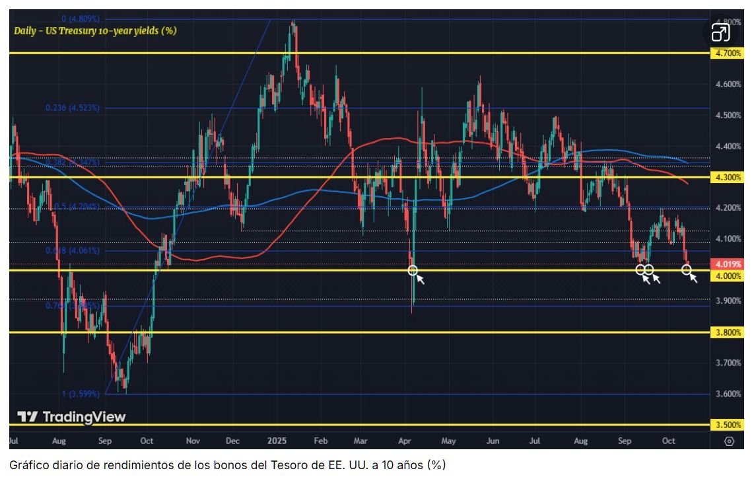Click the first September circle marker
Image resolution: width=754 pixels, height=477 pixels.
640,270
